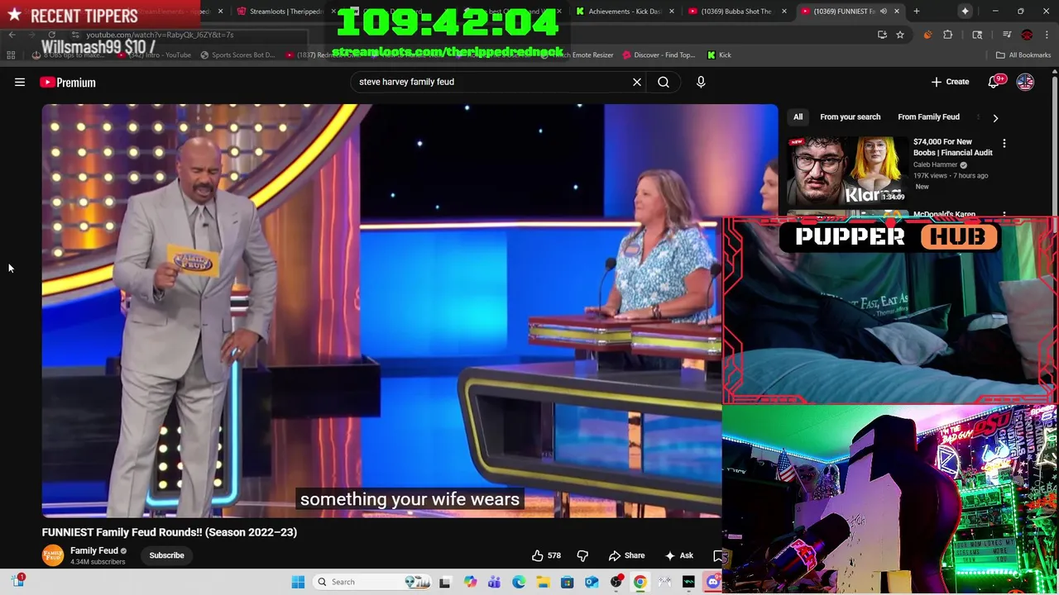Open the Family Feud channel name link
The width and height of the screenshot is (1059, 595).
pyautogui.click(x=93, y=550)
